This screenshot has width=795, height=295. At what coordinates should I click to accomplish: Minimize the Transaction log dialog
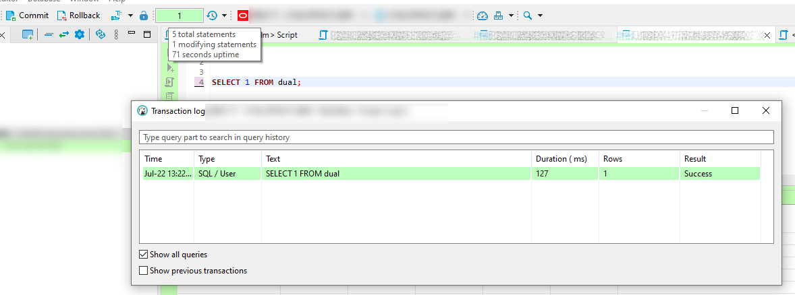point(705,111)
